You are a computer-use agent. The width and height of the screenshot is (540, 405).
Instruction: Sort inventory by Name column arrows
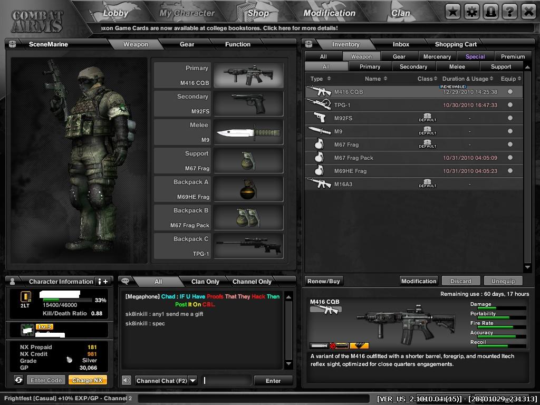click(x=385, y=79)
